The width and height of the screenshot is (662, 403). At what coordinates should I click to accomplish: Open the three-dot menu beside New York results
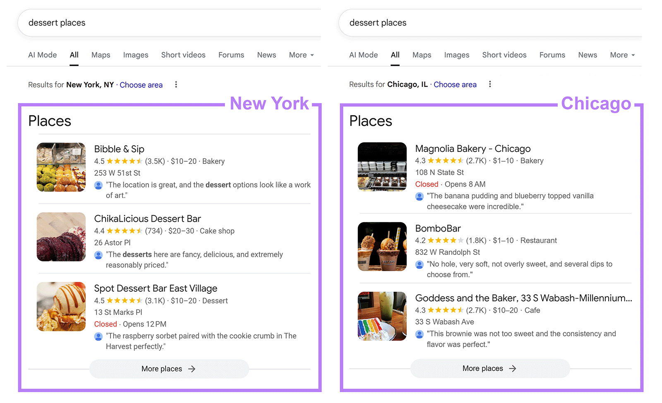pos(176,84)
